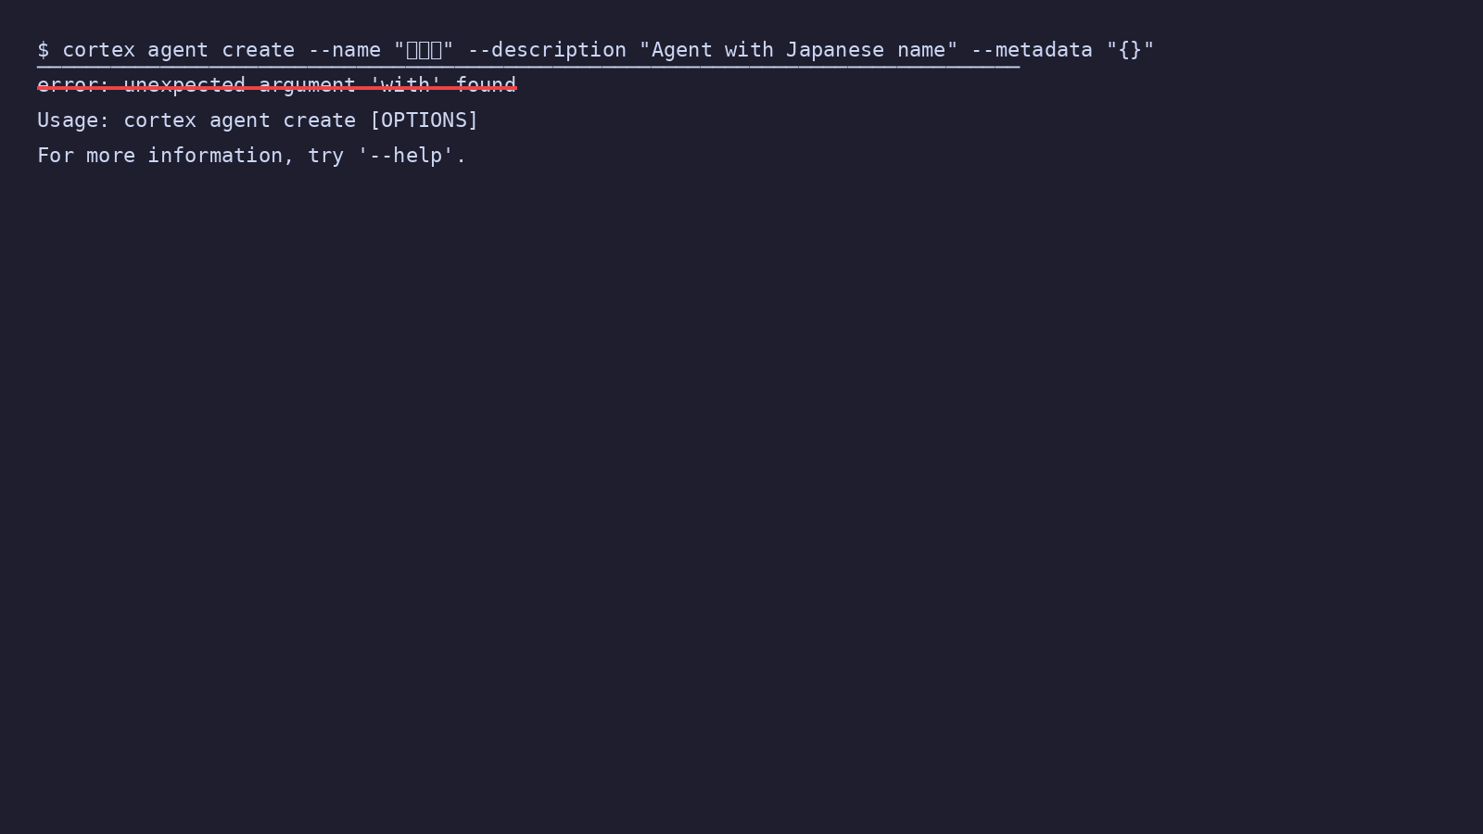Click the --description flag

547,50
